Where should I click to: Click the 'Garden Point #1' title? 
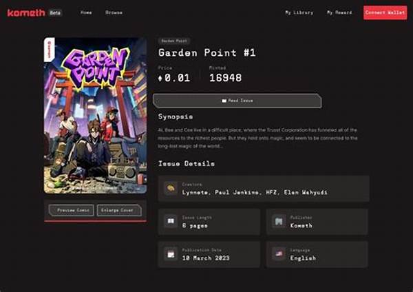point(207,53)
